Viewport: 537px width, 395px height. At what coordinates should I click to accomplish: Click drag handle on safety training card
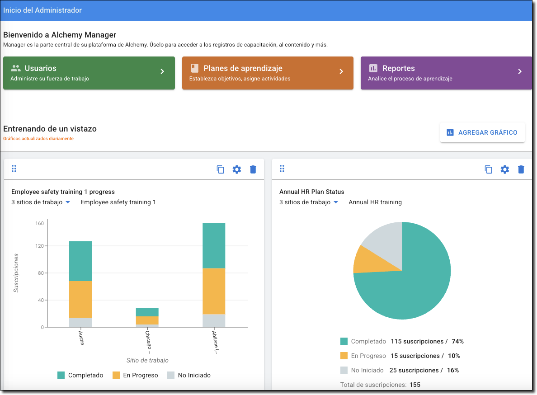tap(14, 169)
